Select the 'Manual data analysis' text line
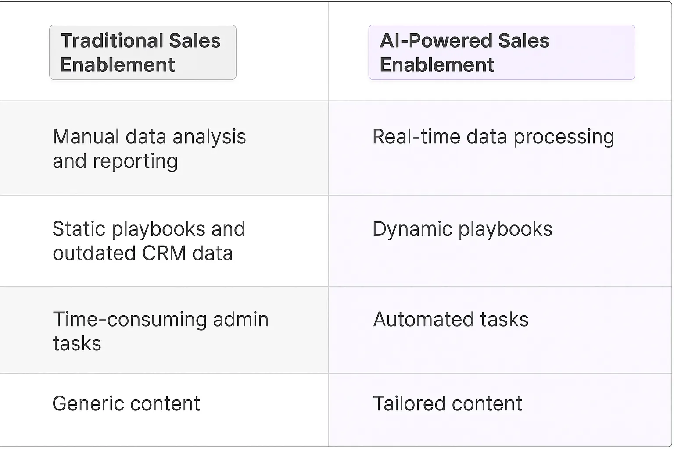Viewport: 674px width, 449px height. 149,137
